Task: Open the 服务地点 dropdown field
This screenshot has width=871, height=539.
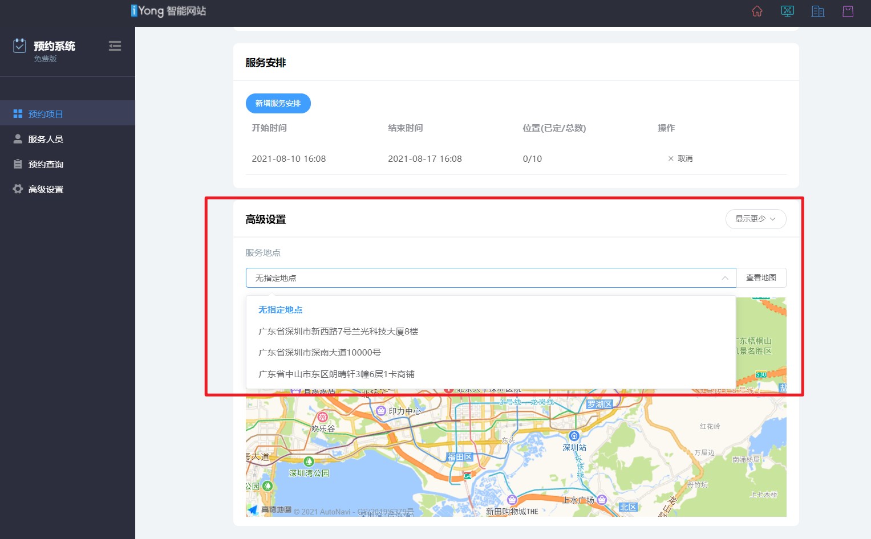Action: tap(491, 278)
